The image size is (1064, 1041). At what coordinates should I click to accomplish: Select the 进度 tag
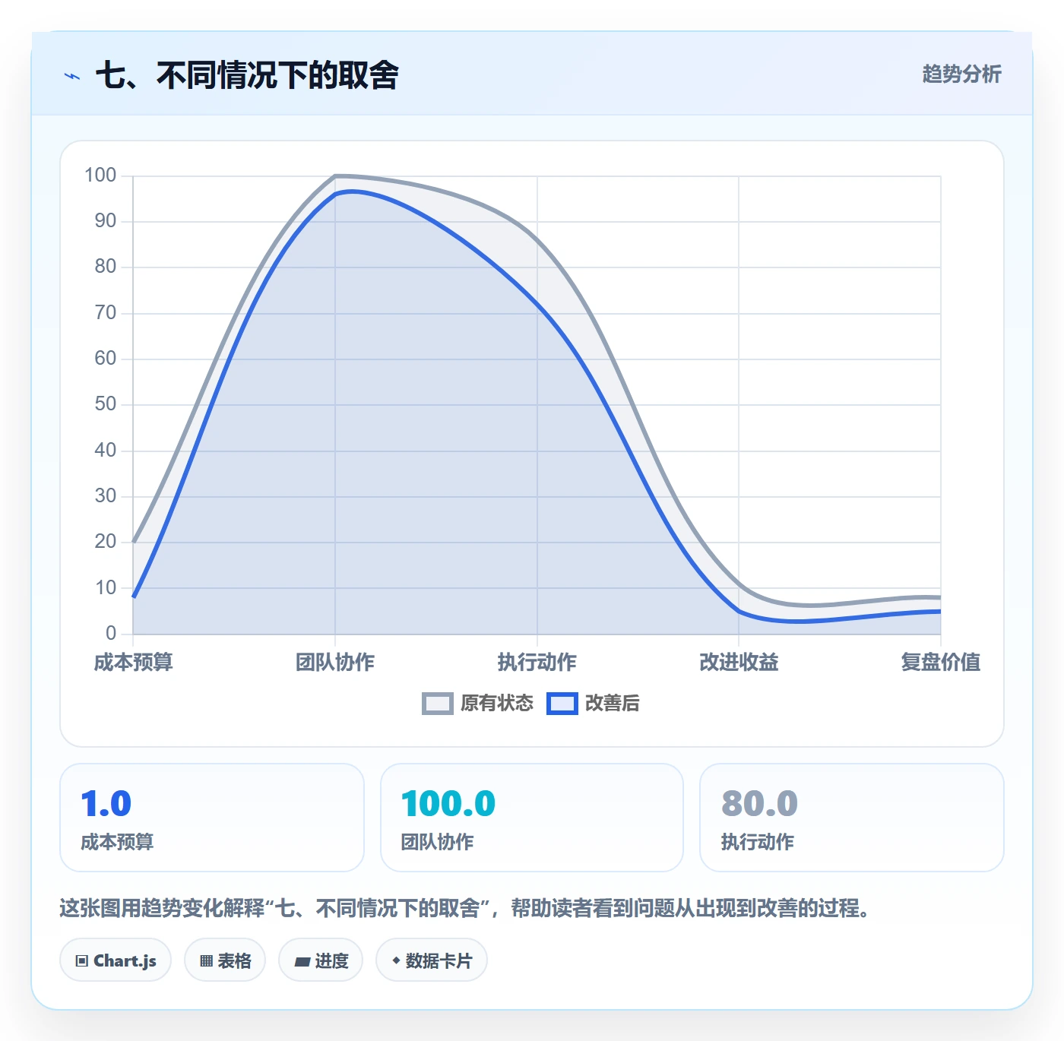tap(321, 960)
